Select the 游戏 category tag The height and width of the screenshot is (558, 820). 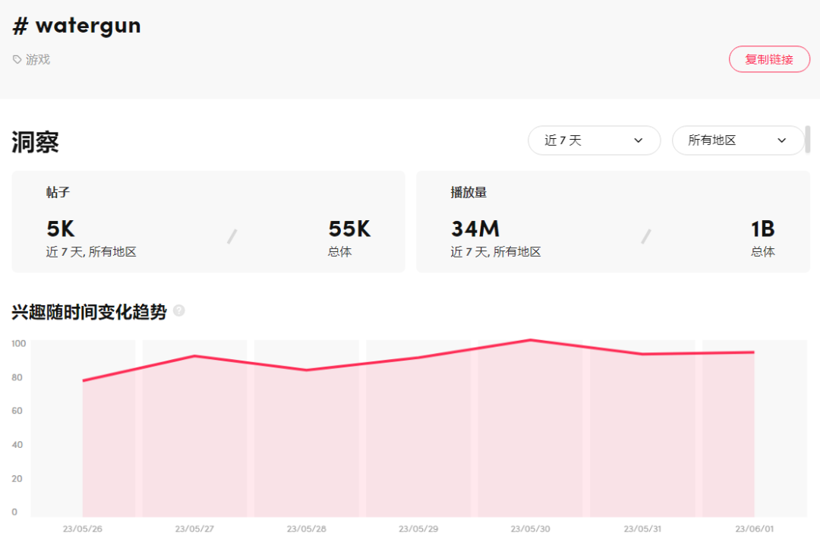tap(35, 58)
